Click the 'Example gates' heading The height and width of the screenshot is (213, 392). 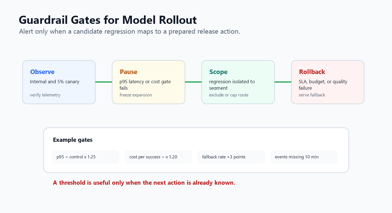(x=73, y=140)
